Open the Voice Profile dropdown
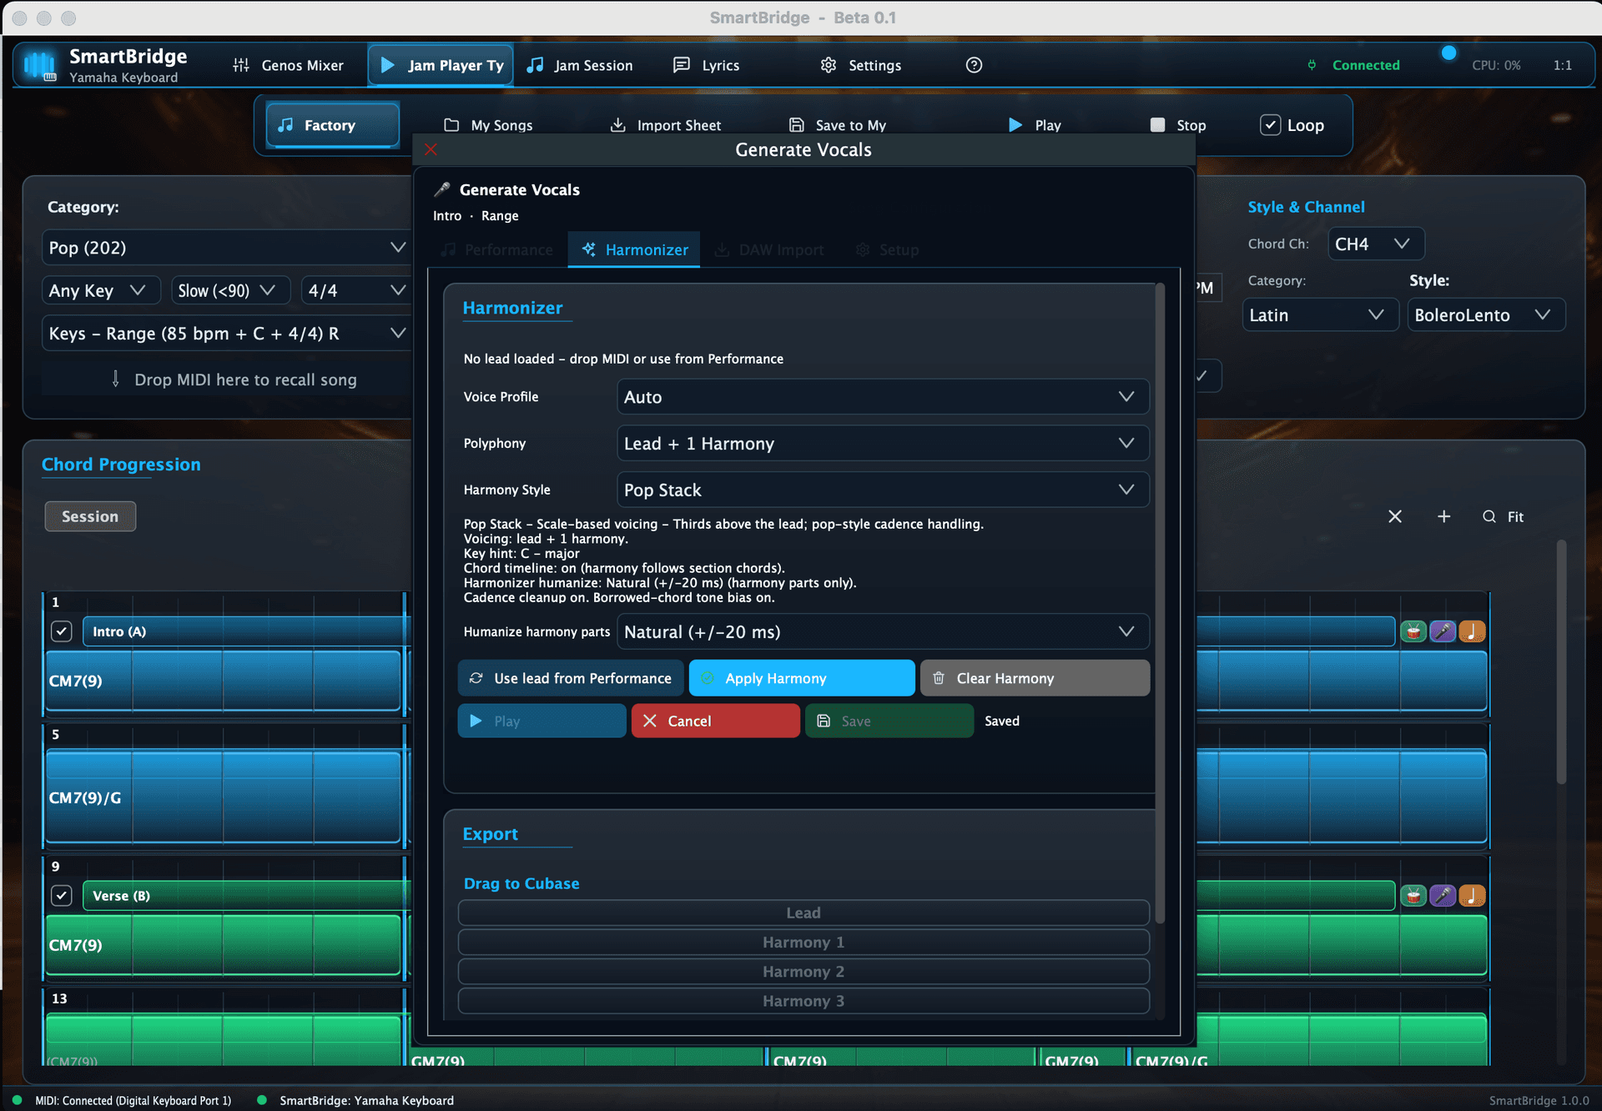 click(883, 397)
